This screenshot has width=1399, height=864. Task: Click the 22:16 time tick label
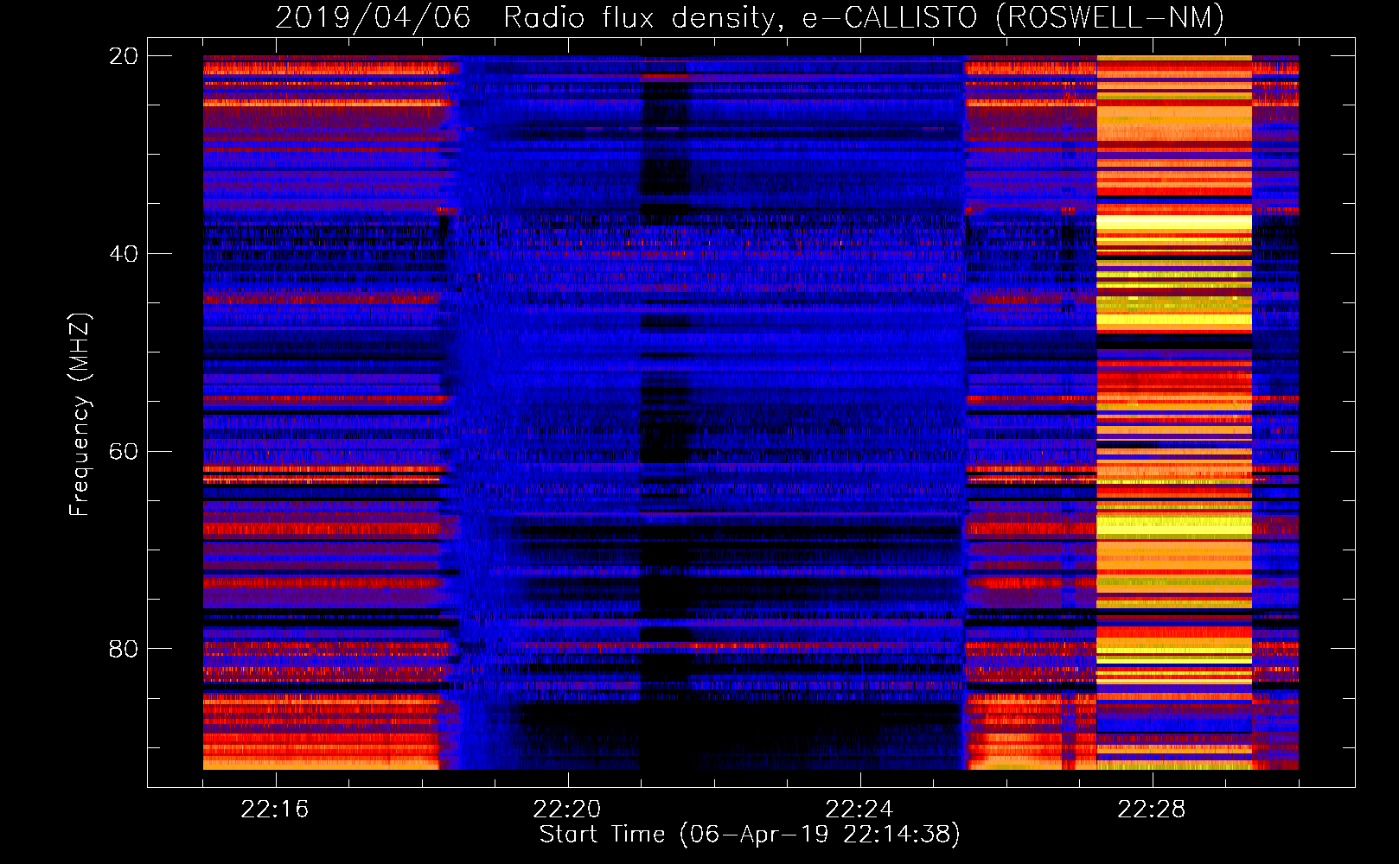click(x=275, y=810)
